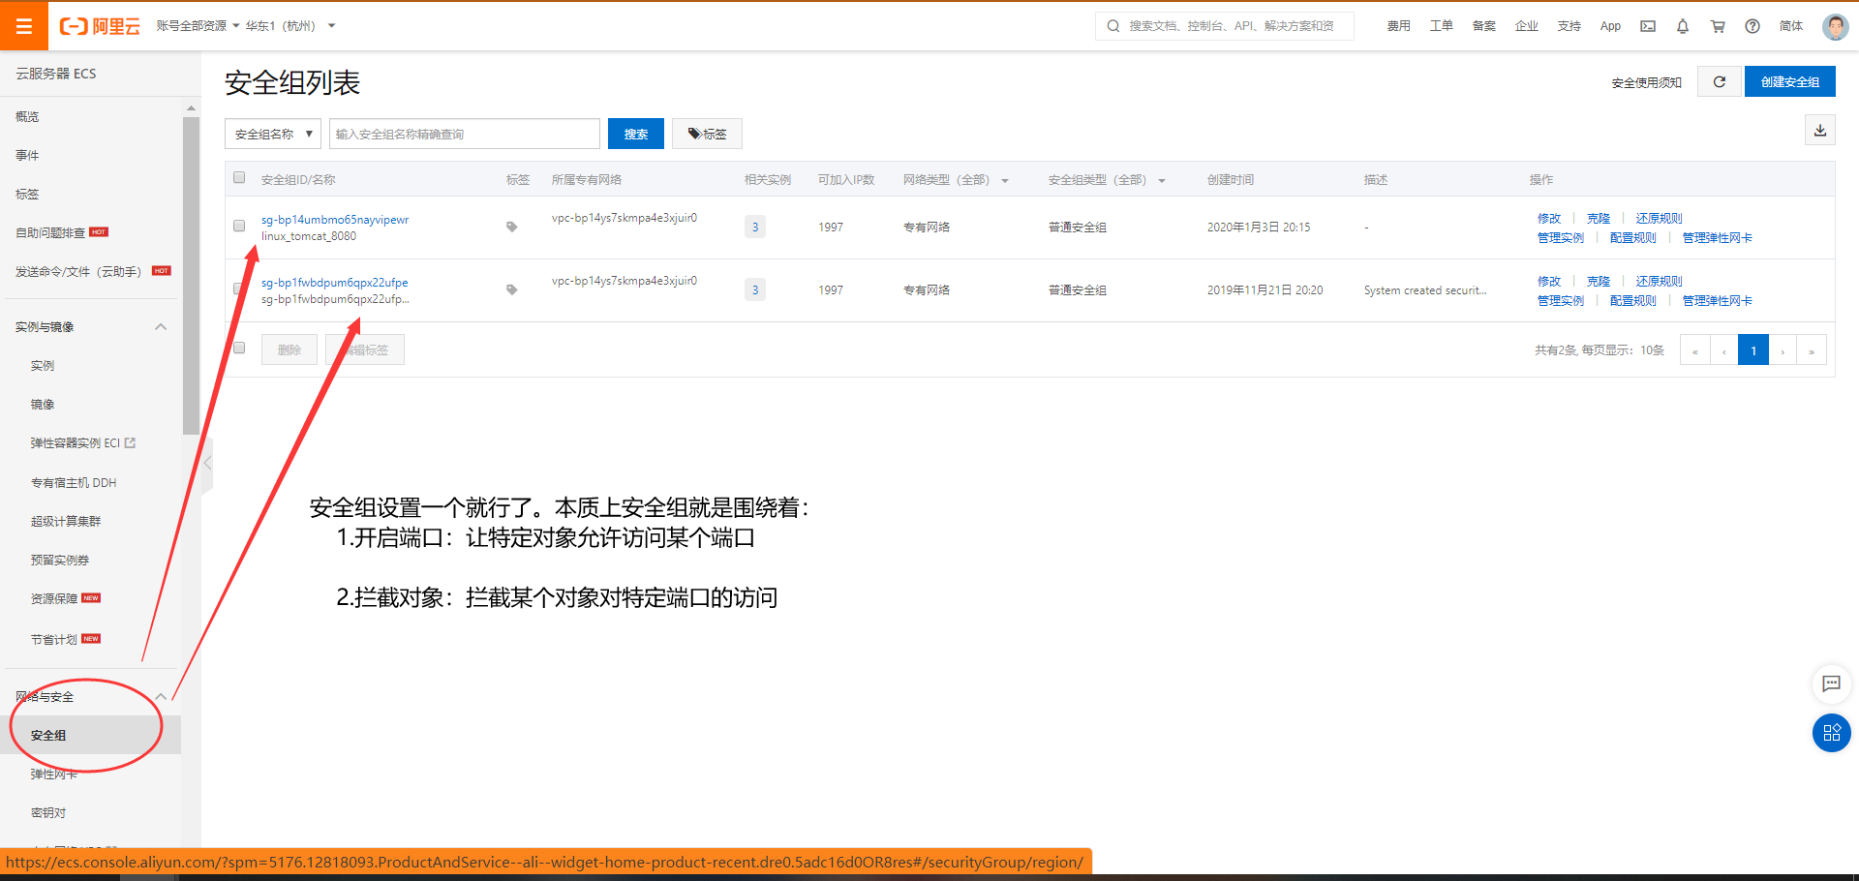Click the Aliyun logo
The height and width of the screenshot is (881, 1859).
(x=100, y=26)
